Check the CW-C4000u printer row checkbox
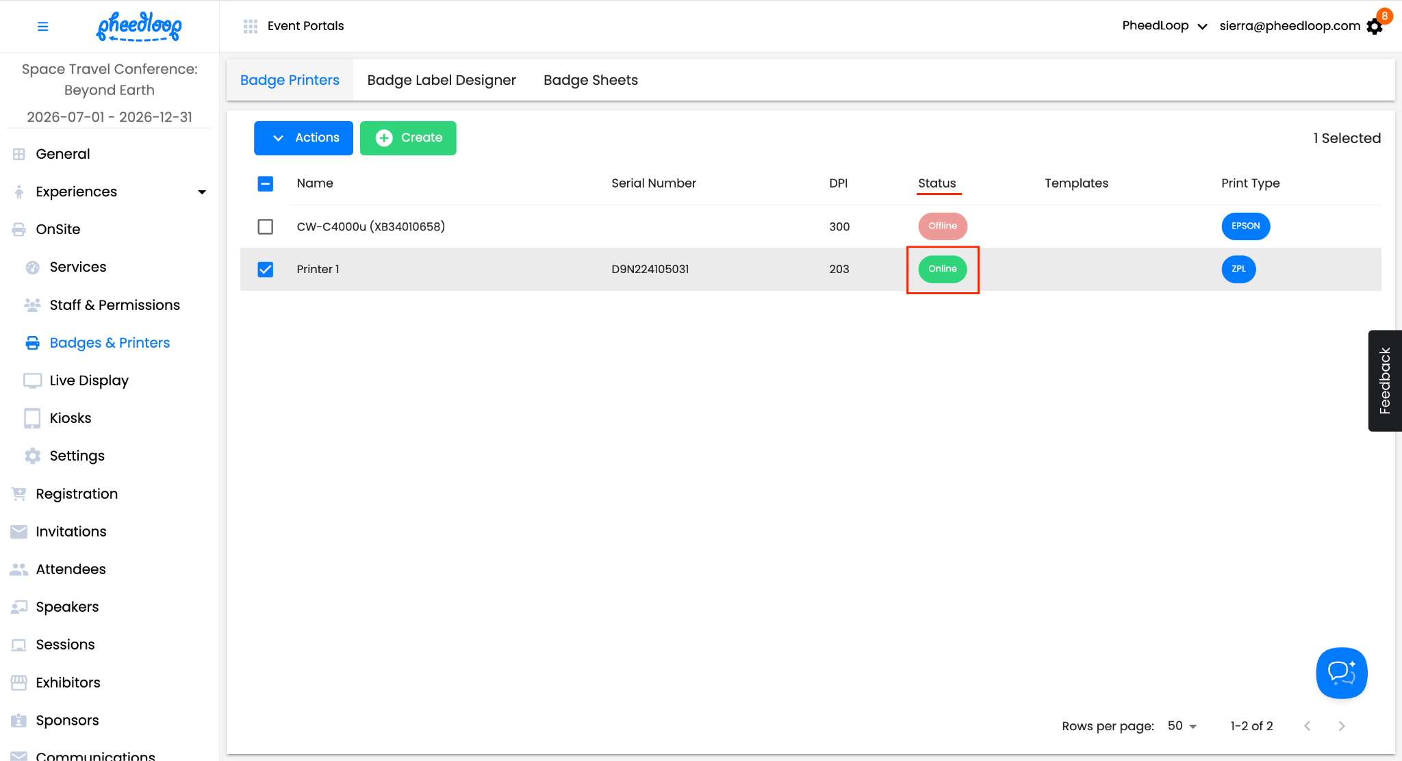 [266, 227]
